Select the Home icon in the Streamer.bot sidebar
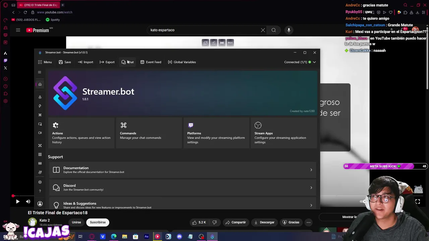This screenshot has height=241, width=429. [x=40, y=84]
